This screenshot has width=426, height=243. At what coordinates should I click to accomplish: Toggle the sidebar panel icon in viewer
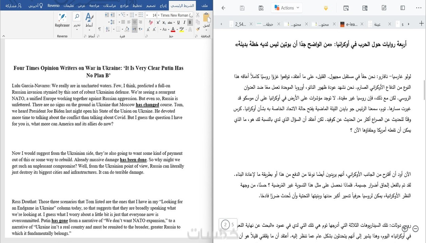[403, 8]
